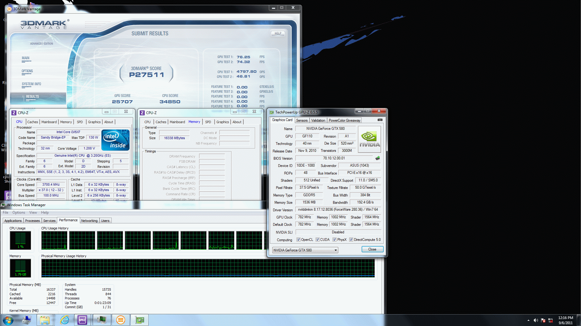Toggle the OpenCL checkbox in GPU-Z
The image size is (581, 326).
pos(298,240)
